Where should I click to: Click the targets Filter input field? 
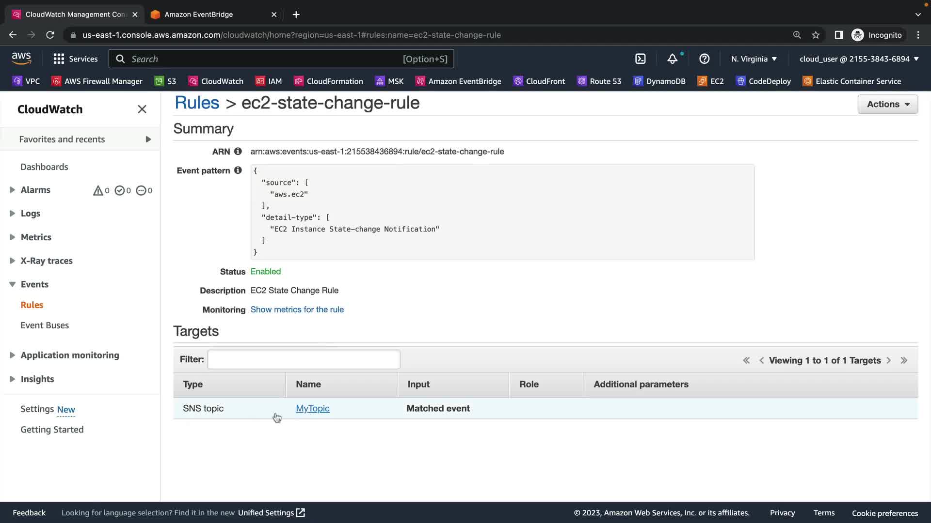coord(304,359)
